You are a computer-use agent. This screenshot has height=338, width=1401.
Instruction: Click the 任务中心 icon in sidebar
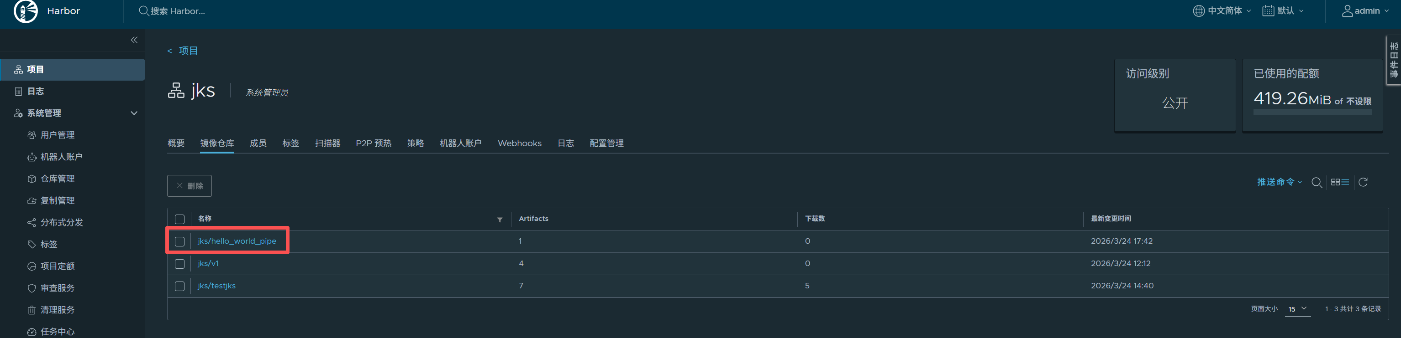(32, 332)
